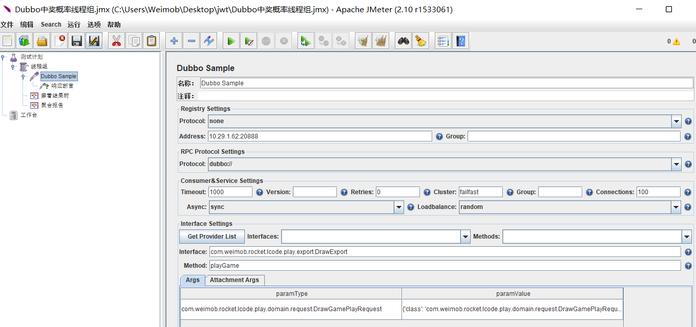
Task: Click help icon beside Interface field
Action: pyautogui.click(x=688, y=252)
